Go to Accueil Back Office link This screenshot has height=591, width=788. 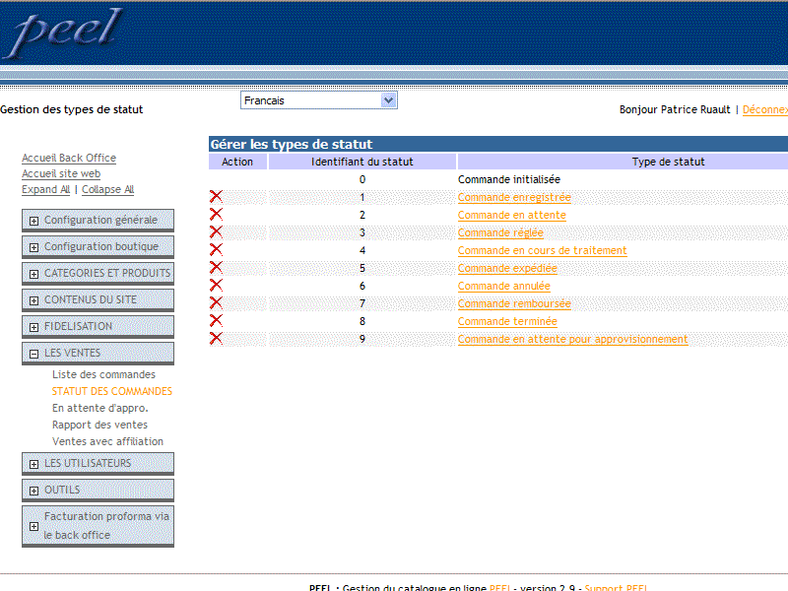tap(69, 158)
